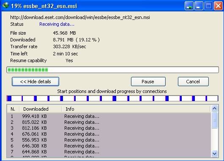
Task: Click the green download progress bar
Action: 112,70
